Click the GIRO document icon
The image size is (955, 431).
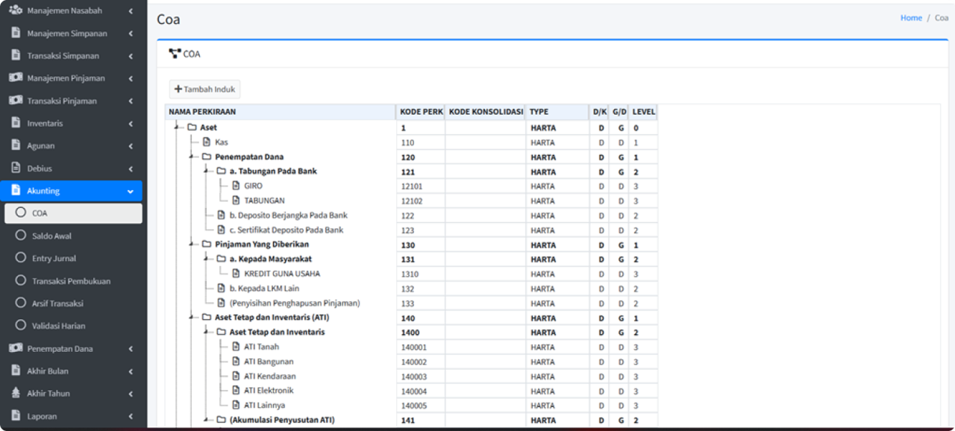[x=236, y=186]
